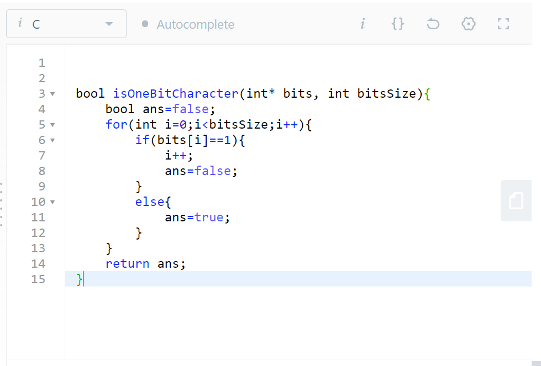
Task: Open the C language dropdown
Action: [x=110, y=24]
